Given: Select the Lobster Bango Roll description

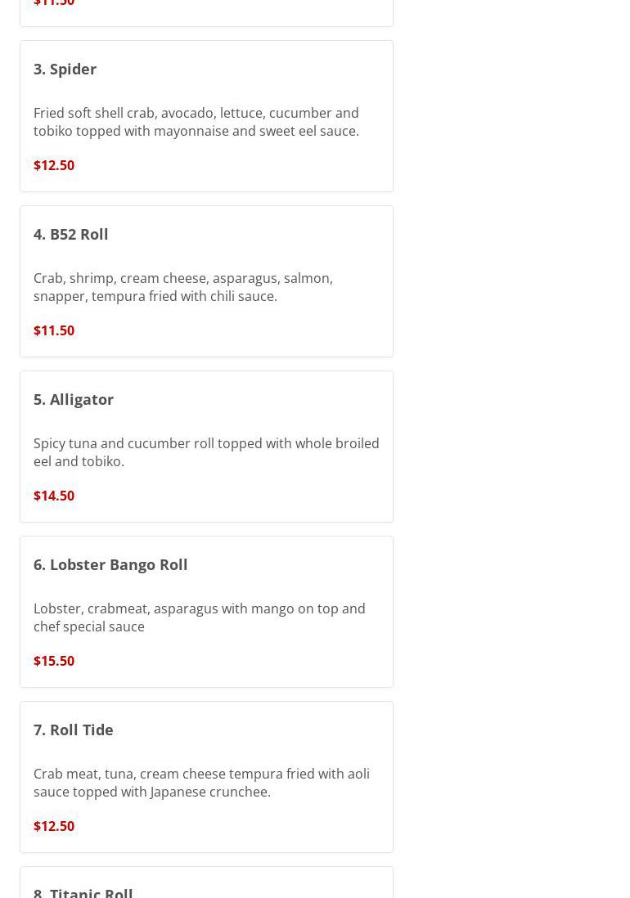Looking at the screenshot, I should point(200,617).
